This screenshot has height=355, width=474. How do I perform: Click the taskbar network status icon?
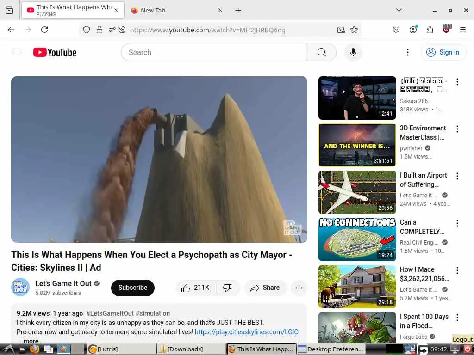pos(409,349)
